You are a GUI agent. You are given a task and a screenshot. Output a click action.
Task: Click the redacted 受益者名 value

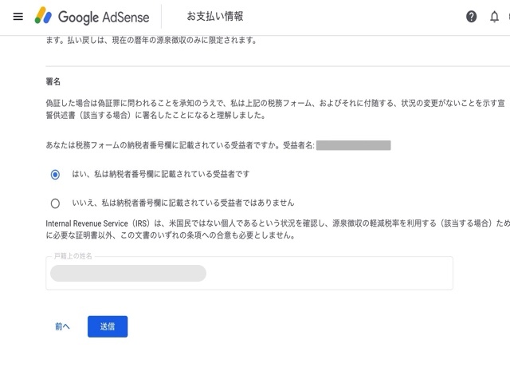pyautogui.click(x=353, y=145)
